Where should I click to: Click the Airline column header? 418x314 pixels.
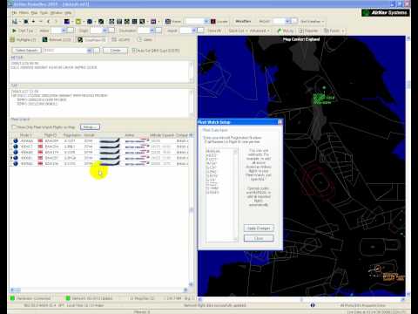tap(130, 135)
